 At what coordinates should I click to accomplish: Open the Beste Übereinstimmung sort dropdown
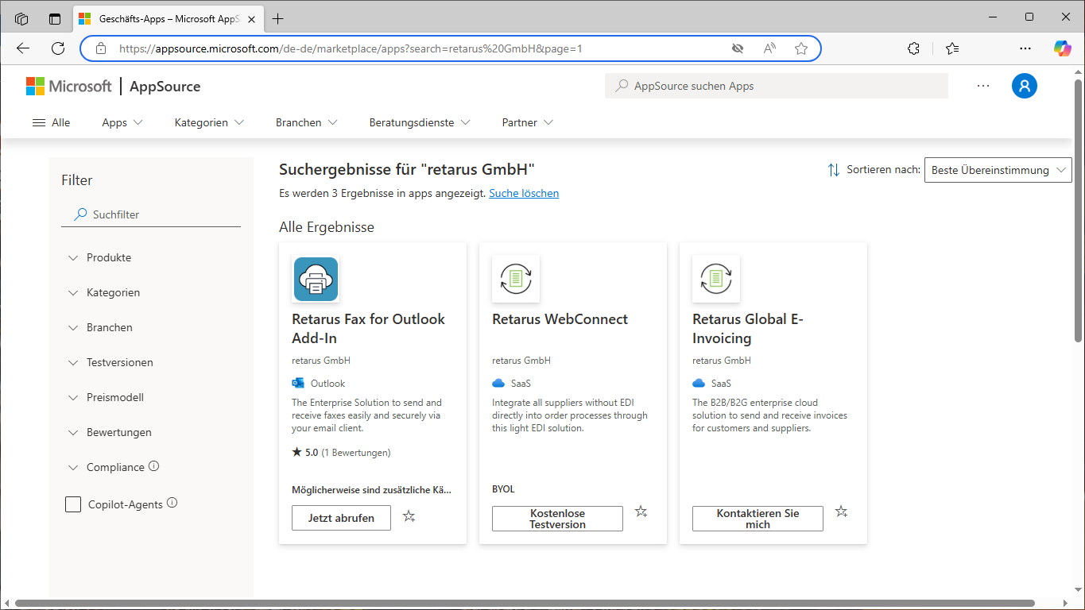(x=998, y=170)
